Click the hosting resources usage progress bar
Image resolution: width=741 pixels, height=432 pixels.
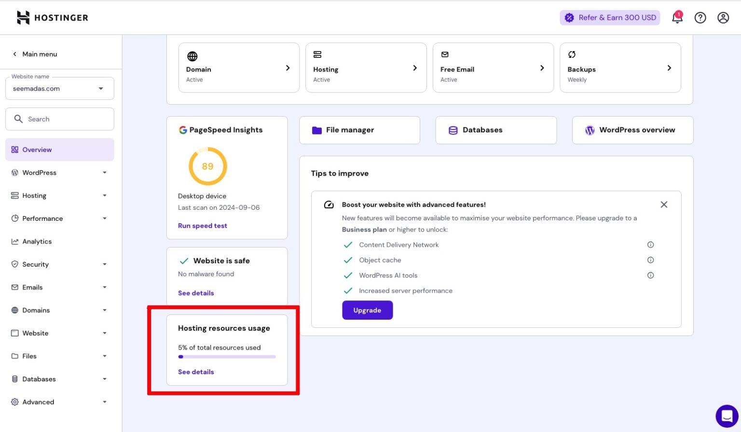click(227, 357)
